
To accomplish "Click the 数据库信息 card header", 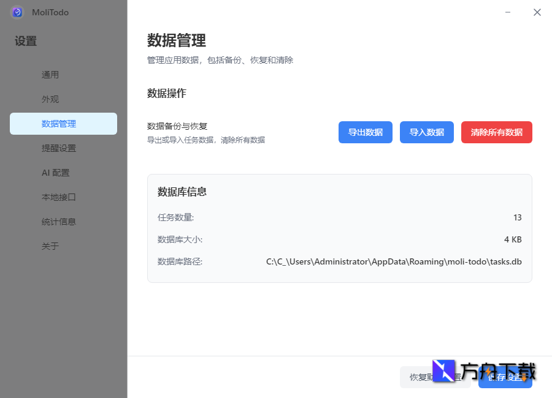I will [x=182, y=190].
